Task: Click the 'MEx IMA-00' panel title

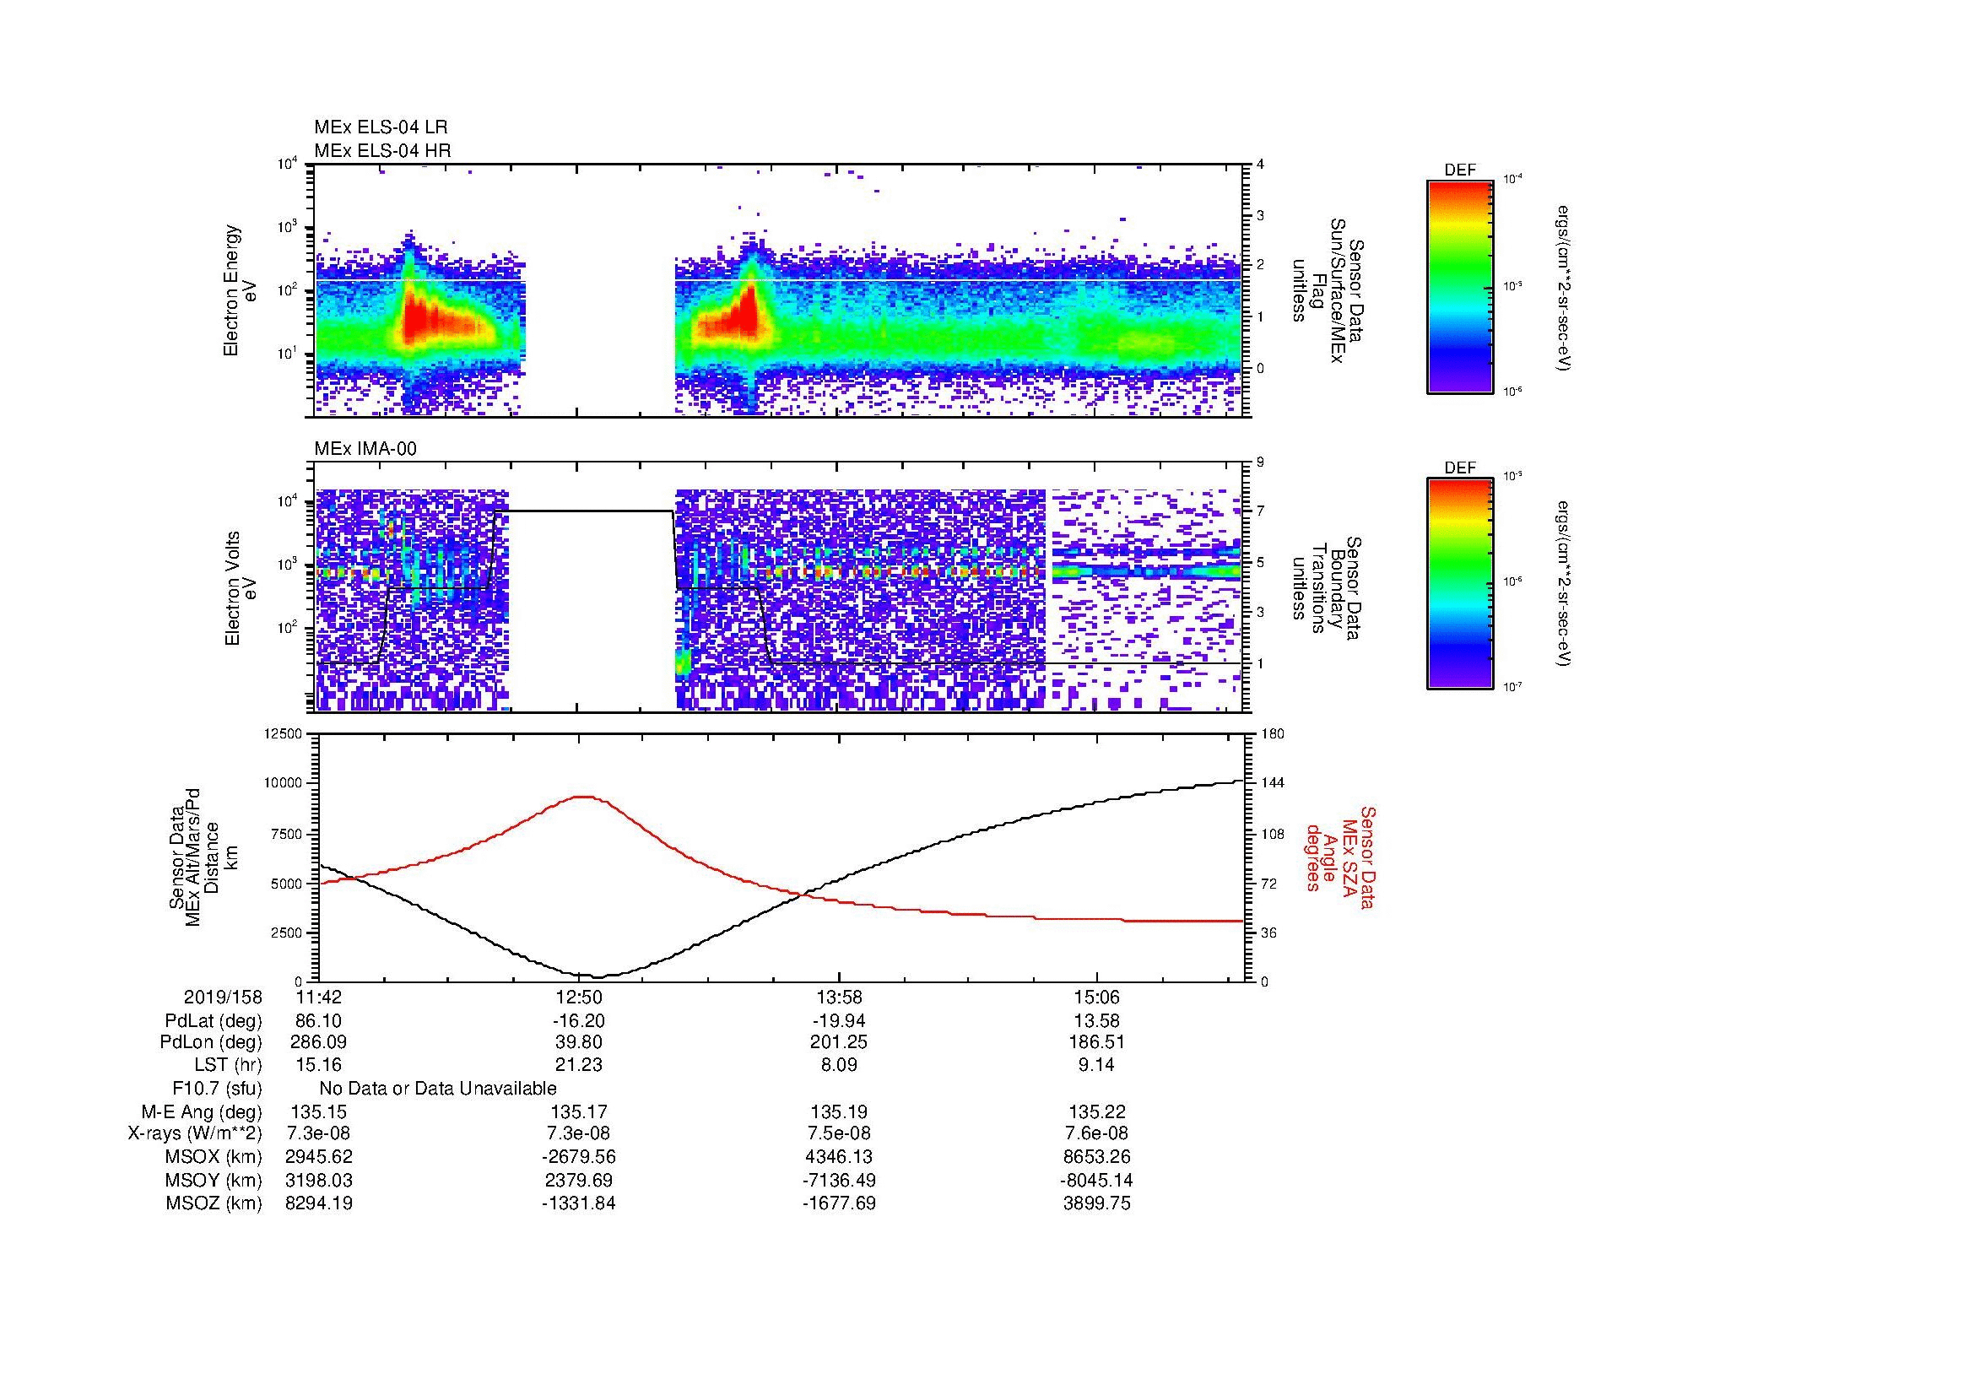Action: 365,449
